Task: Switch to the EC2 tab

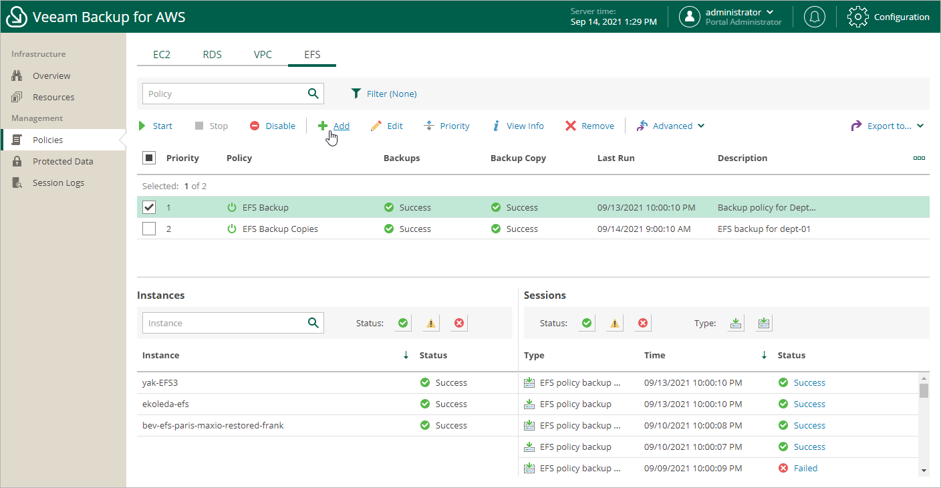Action: pos(162,55)
